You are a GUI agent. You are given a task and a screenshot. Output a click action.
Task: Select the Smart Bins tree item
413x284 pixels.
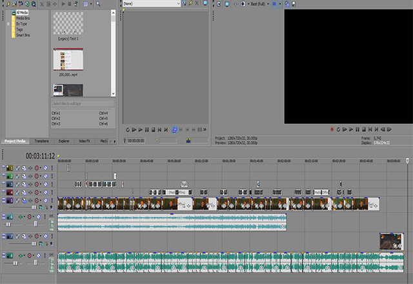(23, 35)
